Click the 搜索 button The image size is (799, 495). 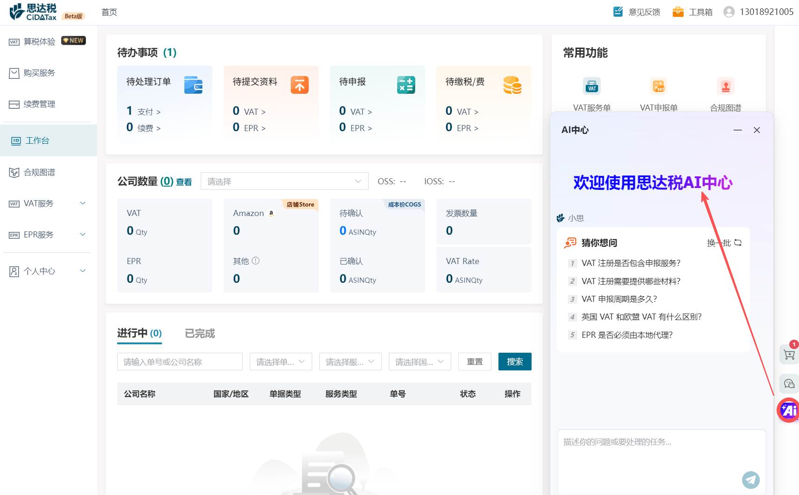point(514,362)
